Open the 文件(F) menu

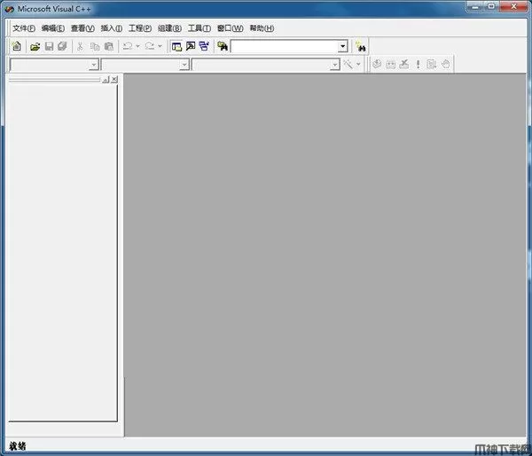coord(24,28)
